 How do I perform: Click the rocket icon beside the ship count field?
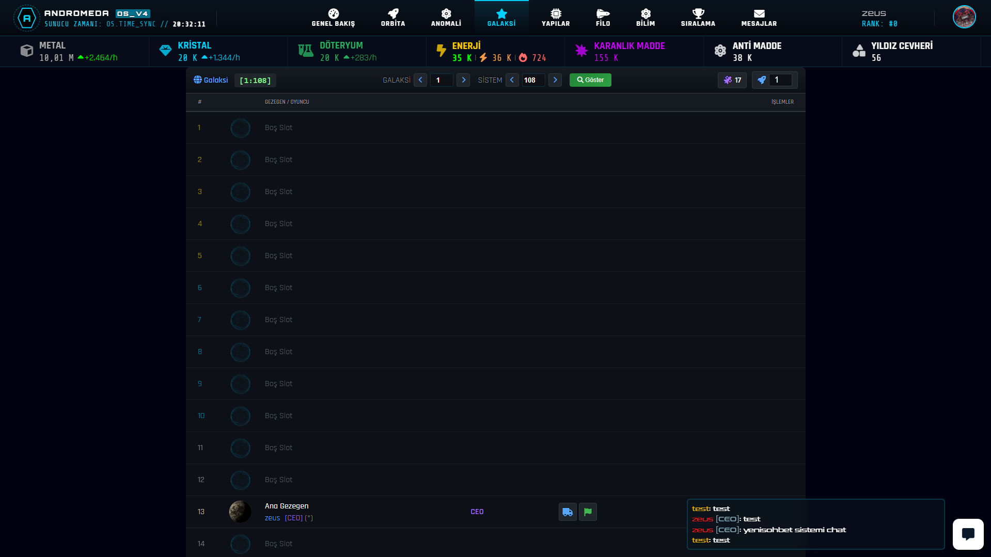pyautogui.click(x=761, y=80)
